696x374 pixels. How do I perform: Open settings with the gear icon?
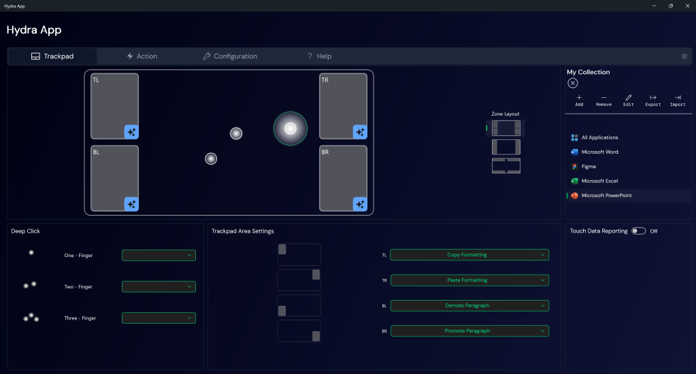684,56
